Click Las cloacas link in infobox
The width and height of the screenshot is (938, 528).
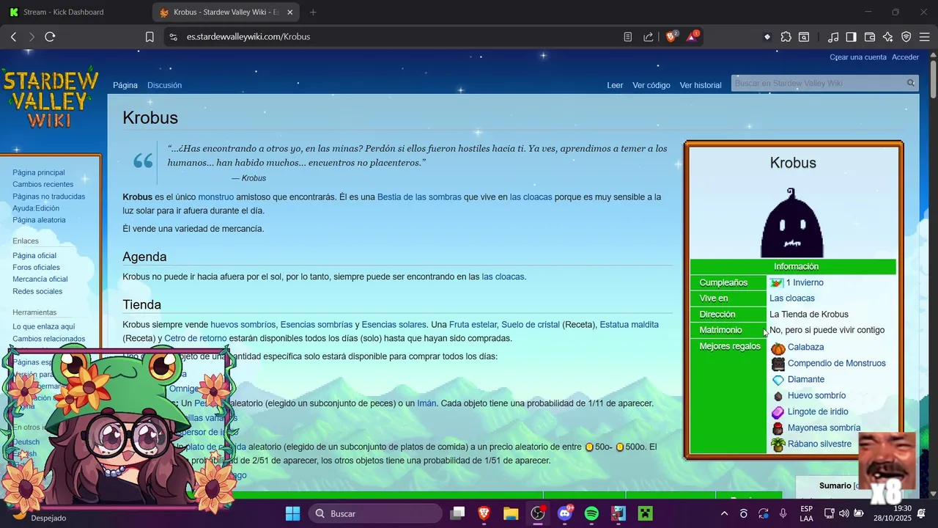pyautogui.click(x=791, y=298)
